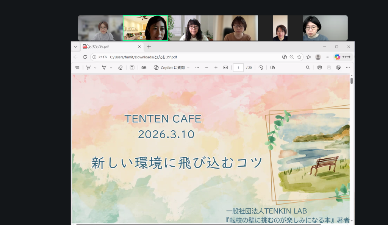Switch to the とびこむコツ.pdf tab
This screenshot has height=225, width=388.
pos(110,47)
